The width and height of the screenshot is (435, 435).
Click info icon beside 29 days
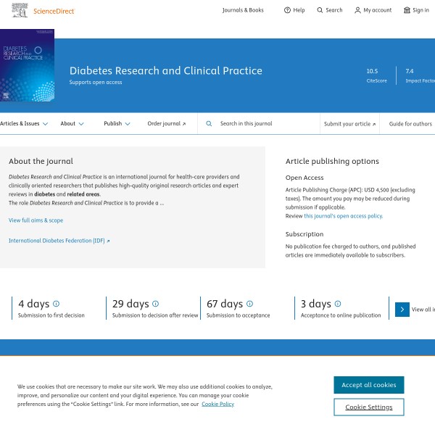(155, 304)
